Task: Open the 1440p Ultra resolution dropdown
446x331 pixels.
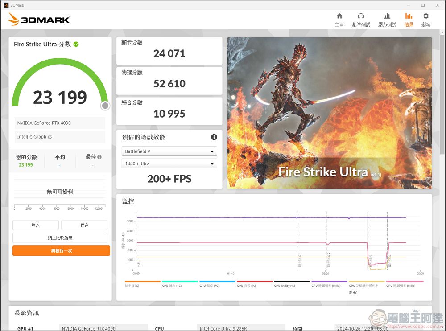Action: (169, 163)
